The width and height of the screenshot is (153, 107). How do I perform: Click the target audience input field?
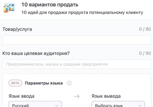click(x=76, y=64)
